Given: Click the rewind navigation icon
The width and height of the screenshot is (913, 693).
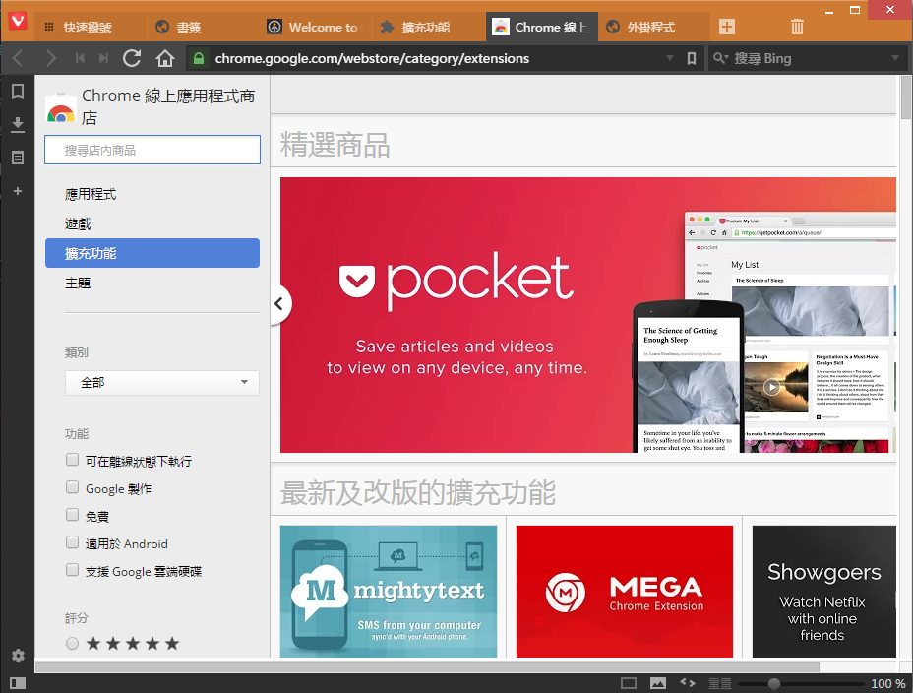Looking at the screenshot, I should click(x=81, y=58).
